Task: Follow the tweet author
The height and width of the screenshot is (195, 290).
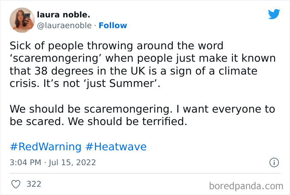Action: (x=112, y=26)
